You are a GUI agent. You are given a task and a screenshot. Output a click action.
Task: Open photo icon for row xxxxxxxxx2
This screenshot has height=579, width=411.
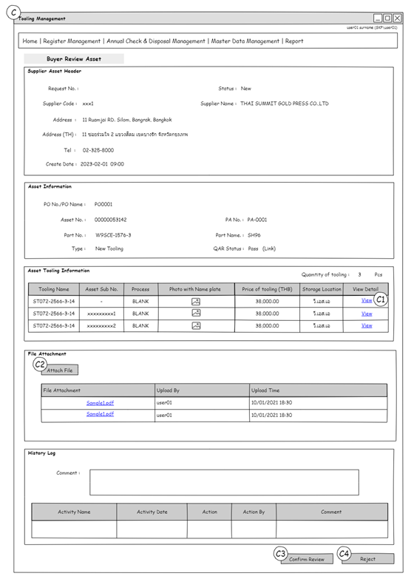(196, 325)
